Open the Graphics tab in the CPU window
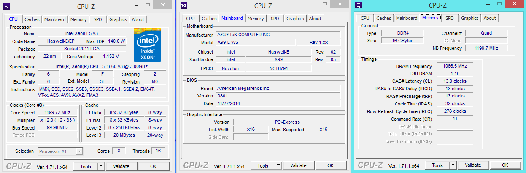 pos(118,19)
